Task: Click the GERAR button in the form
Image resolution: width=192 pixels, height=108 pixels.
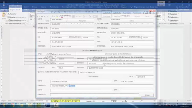Action: pos(147,95)
